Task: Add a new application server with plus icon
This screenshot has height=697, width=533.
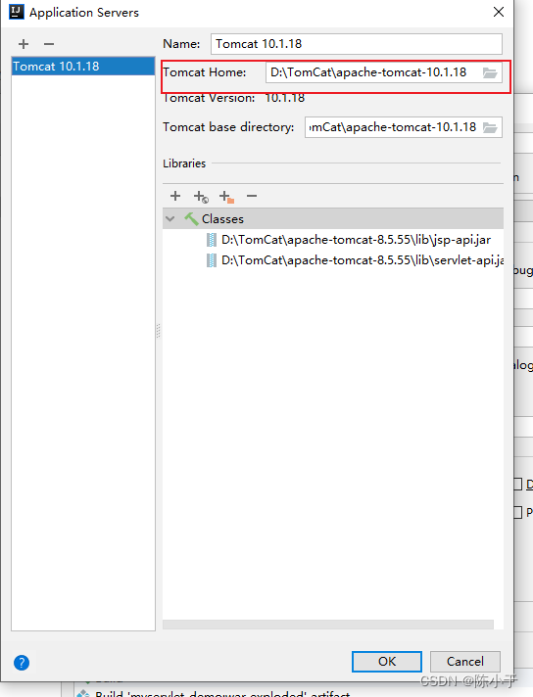Action: [24, 44]
